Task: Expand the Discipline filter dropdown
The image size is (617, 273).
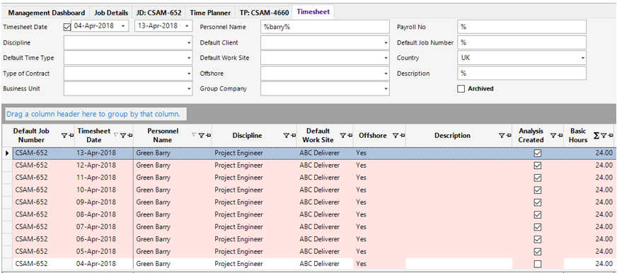Action: click(189, 43)
